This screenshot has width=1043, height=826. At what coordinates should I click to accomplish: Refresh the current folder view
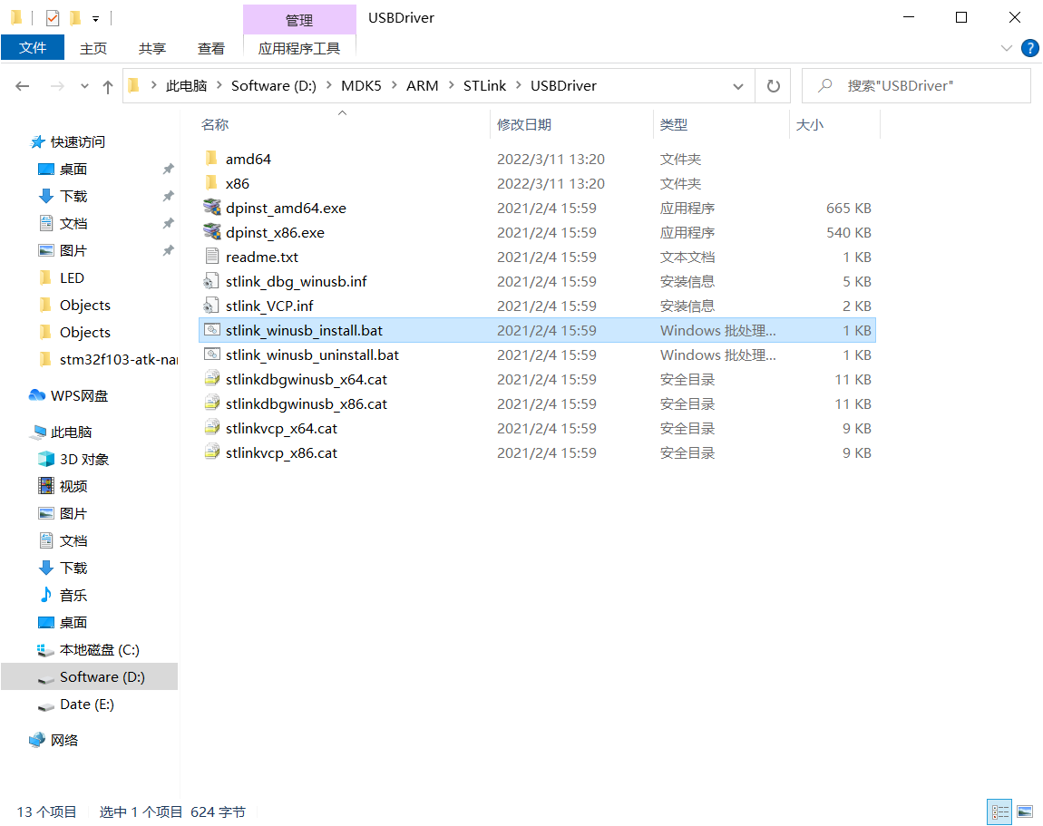click(x=773, y=86)
